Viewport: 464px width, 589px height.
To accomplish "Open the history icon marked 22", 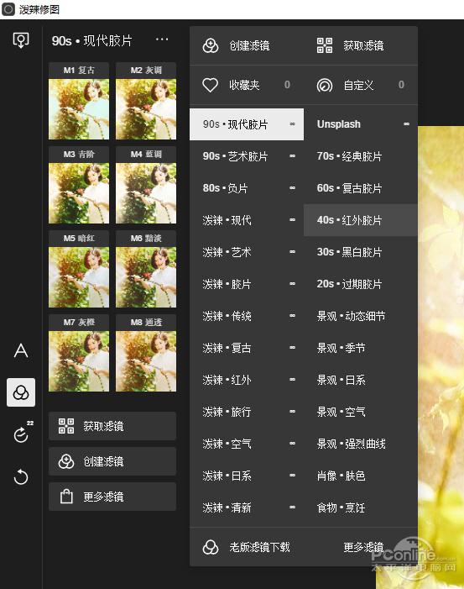I will click(22, 433).
